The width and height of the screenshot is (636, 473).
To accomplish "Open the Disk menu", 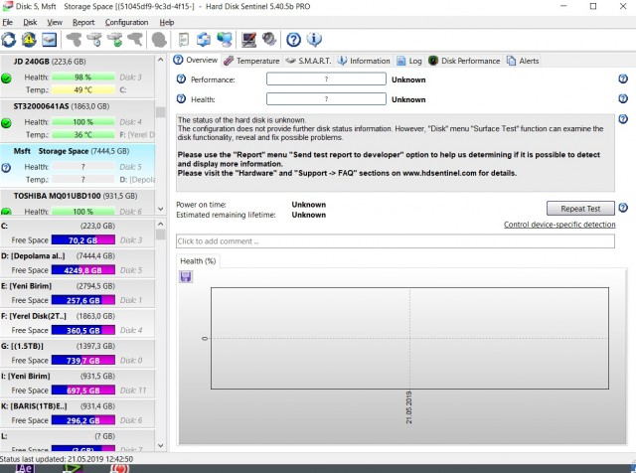I will (30, 22).
